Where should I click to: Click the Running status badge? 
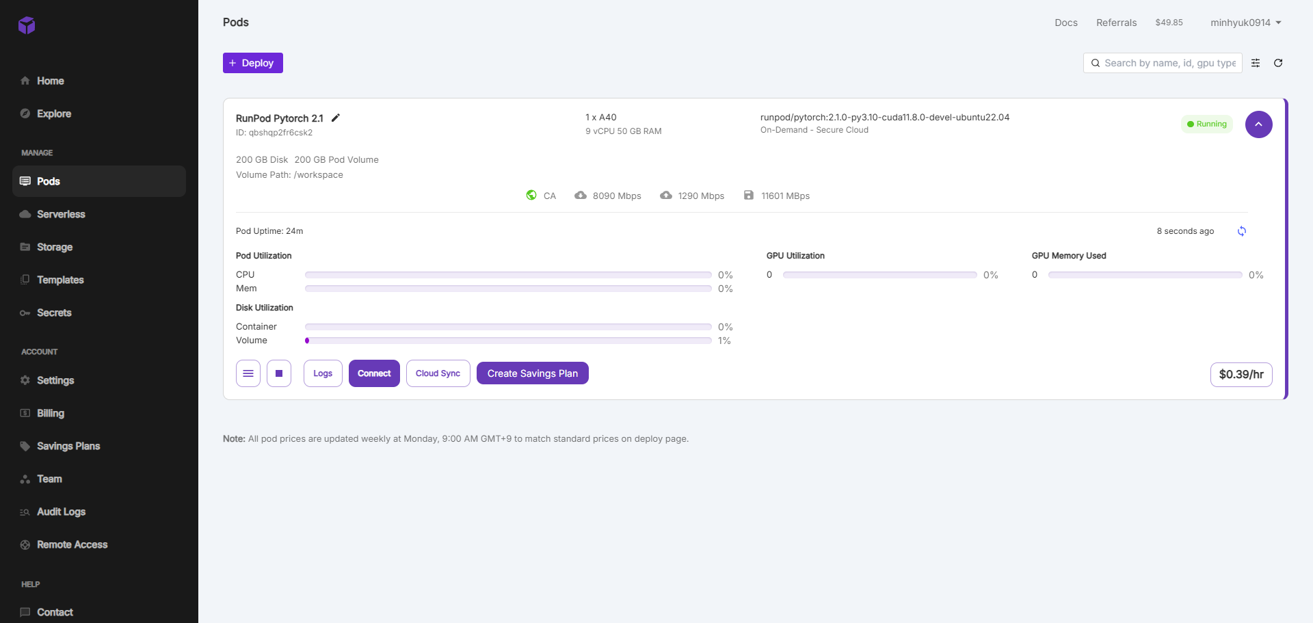(1207, 124)
